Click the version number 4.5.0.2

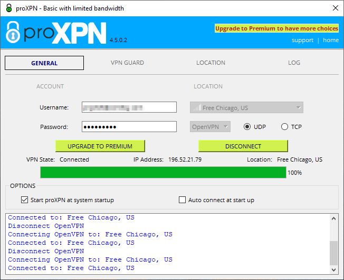point(118,40)
